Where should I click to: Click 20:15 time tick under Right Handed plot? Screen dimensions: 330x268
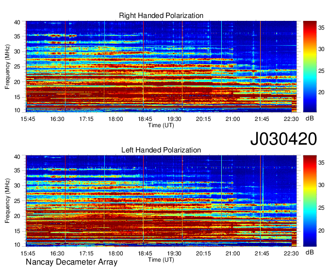pos(203,119)
